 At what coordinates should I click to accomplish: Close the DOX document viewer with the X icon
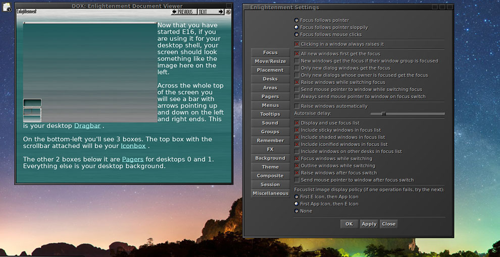[228, 12]
